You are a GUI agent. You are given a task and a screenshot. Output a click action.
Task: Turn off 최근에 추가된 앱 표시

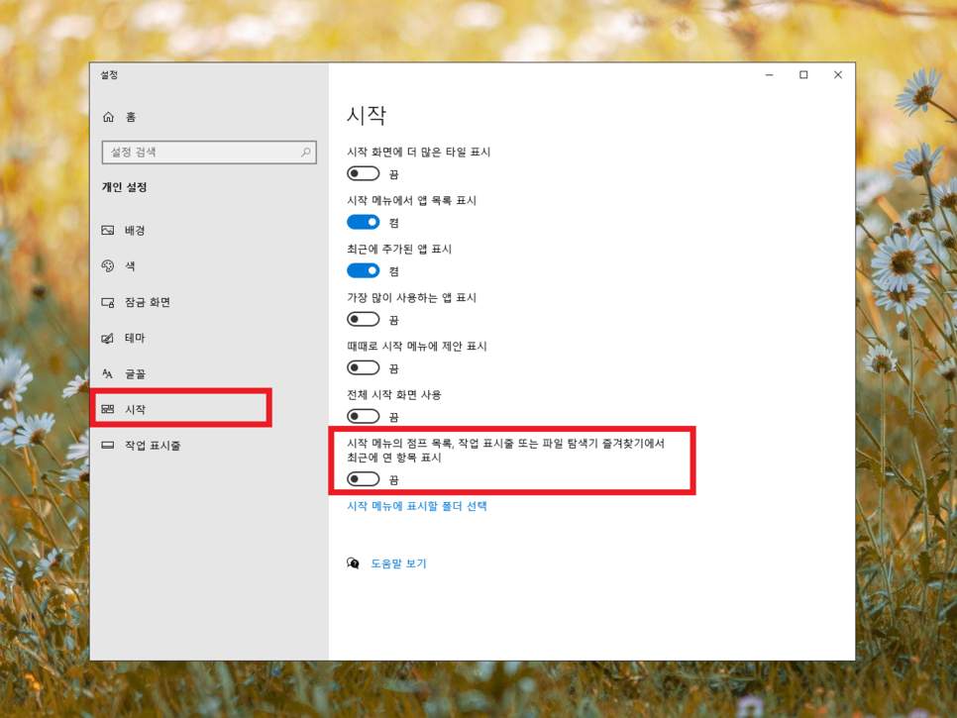point(364,270)
